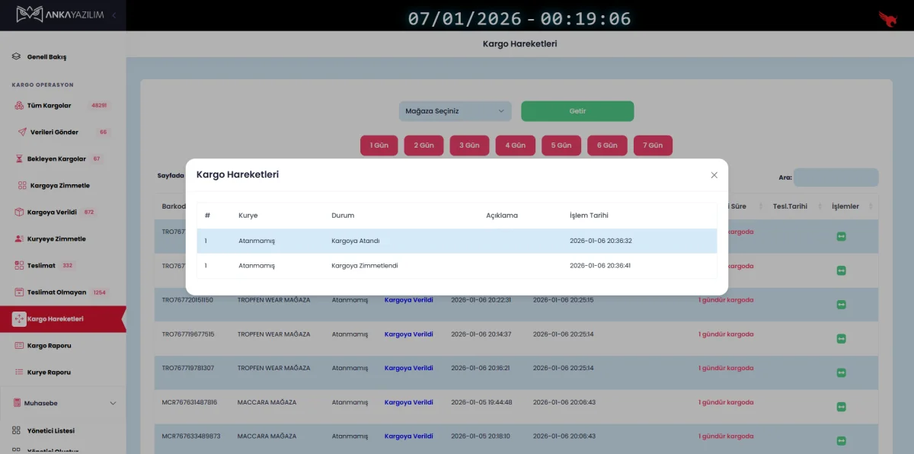
Task: Click the Ara search input field
Action: [x=836, y=177]
